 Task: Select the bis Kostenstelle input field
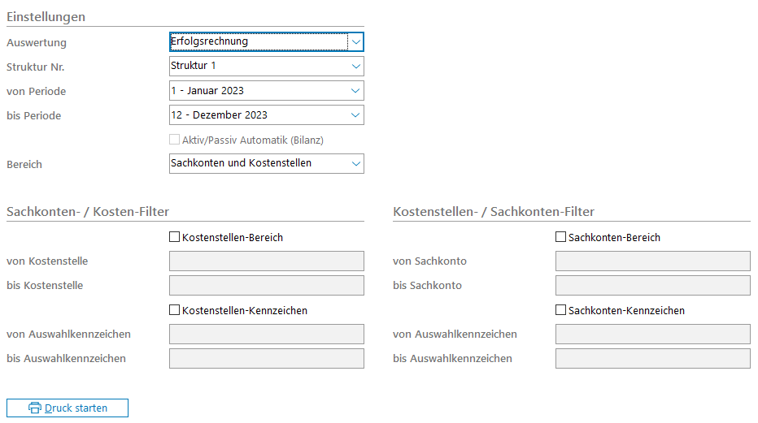pyautogui.click(x=266, y=286)
